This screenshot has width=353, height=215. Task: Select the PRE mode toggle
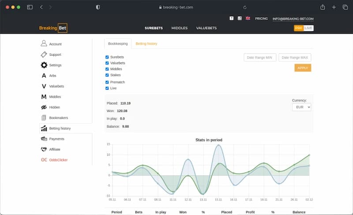[x=299, y=28]
